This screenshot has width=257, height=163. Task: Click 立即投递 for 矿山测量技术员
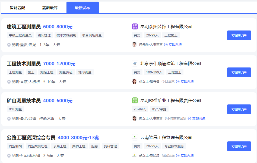[x=239, y=109]
